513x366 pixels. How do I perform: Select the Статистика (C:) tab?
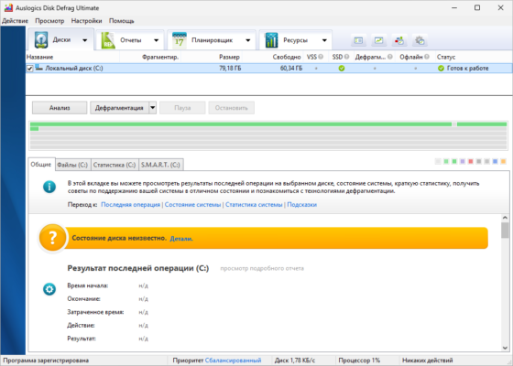[115, 165]
